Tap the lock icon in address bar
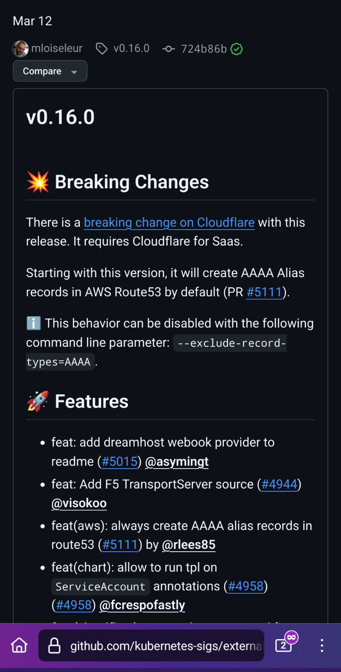Screen dimensions: 341x672 [54, 645]
